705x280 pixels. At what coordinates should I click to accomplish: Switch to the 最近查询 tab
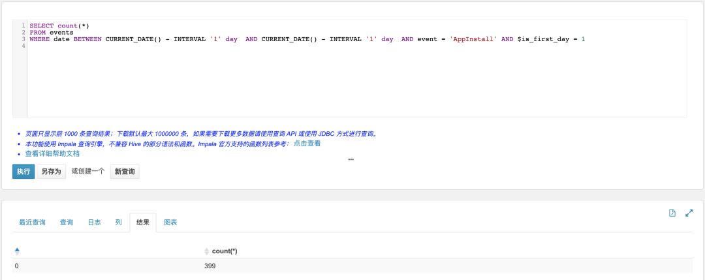pyautogui.click(x=32, y=223)
